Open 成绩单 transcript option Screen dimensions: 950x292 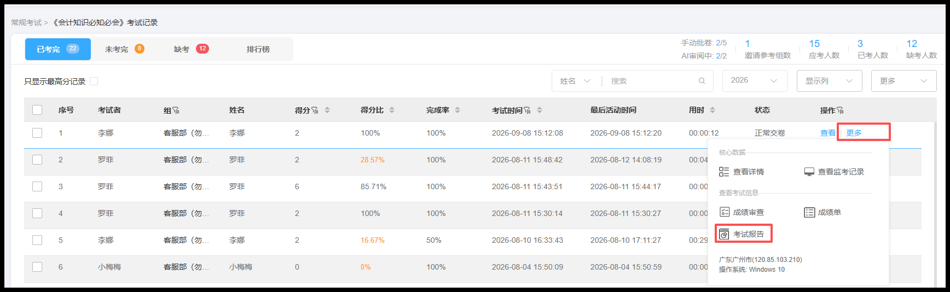pos(822,212)
